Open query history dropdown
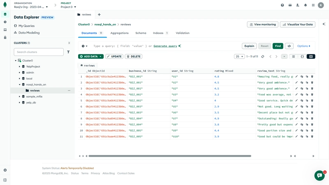 click(x=84, y=46)
